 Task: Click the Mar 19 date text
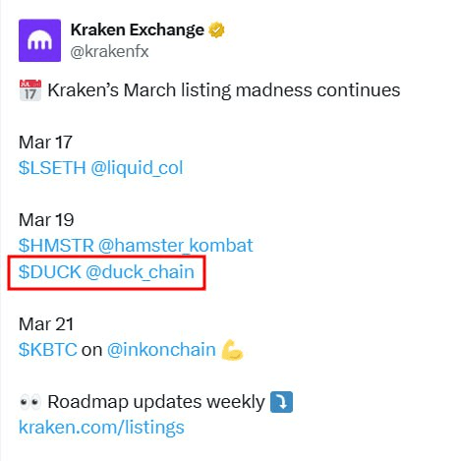46,220
